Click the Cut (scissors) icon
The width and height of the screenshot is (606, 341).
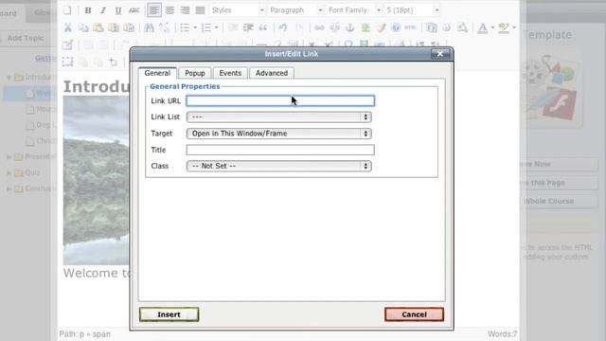[68, 27]
